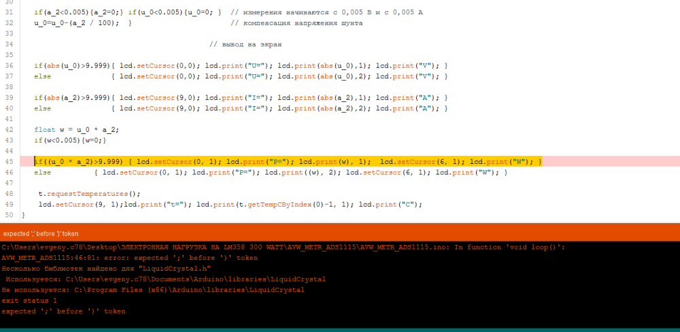Click the 'Используется:' library path console line
Image resolution: width=680 pixels, height=332 pixels.
(x=163, y=279)
